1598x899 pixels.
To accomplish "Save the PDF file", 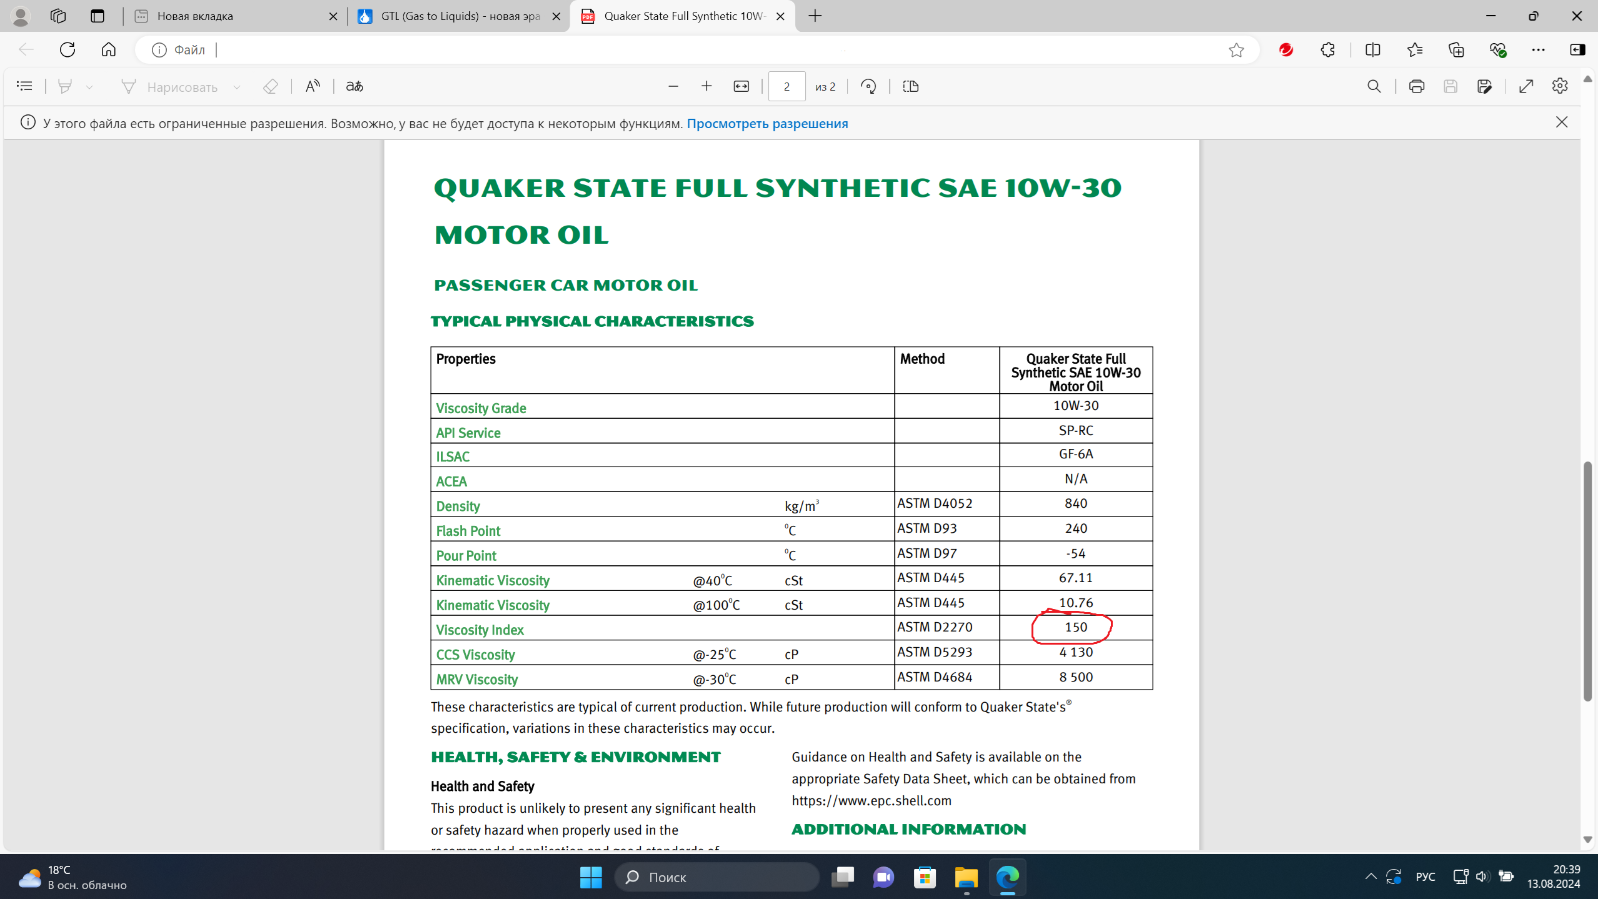I will tap(1450, 87).
